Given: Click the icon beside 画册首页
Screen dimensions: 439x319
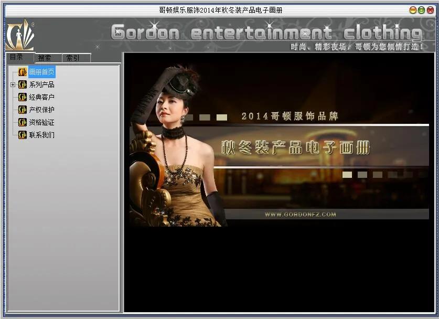Looking at the screenshot, I should coord(23,72).
